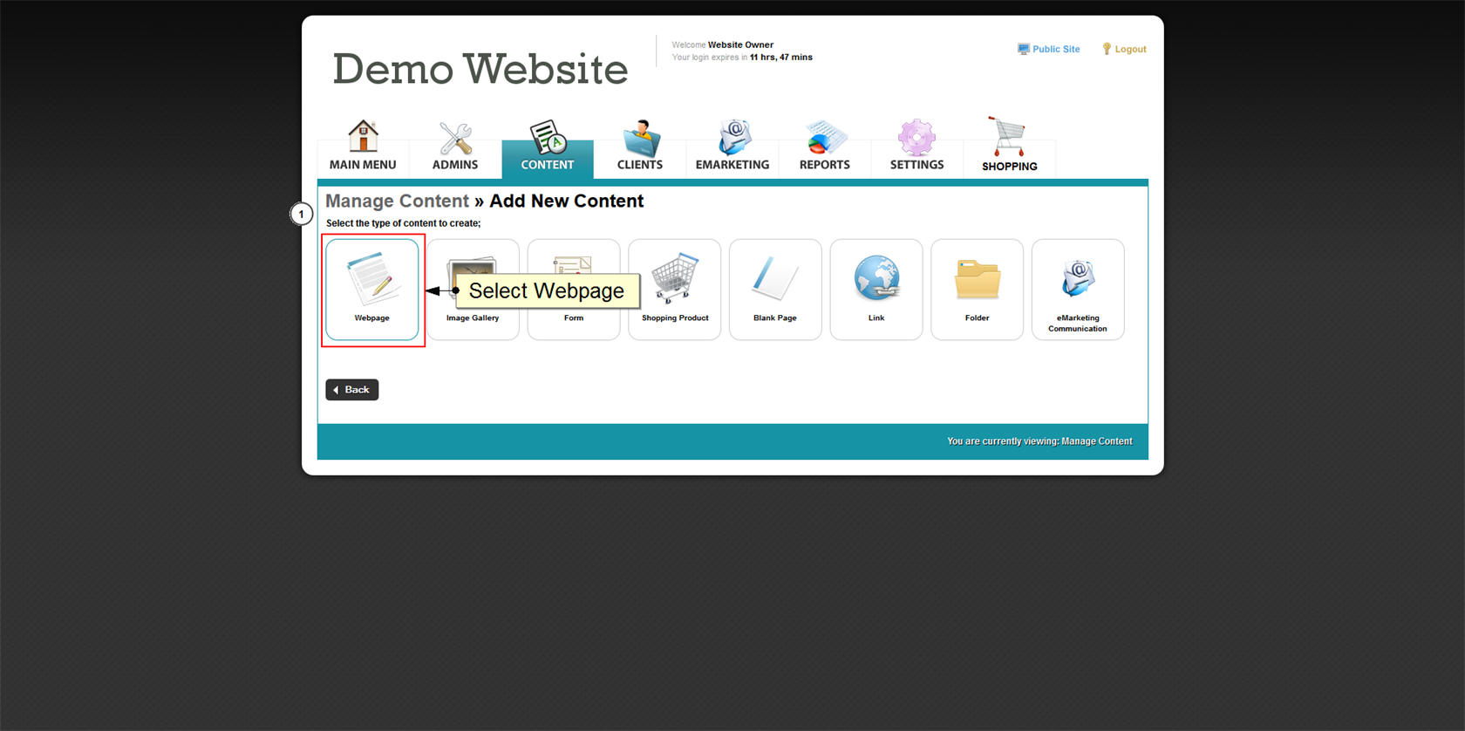Click the Back button
The image size is (1465, 731).
352,390
